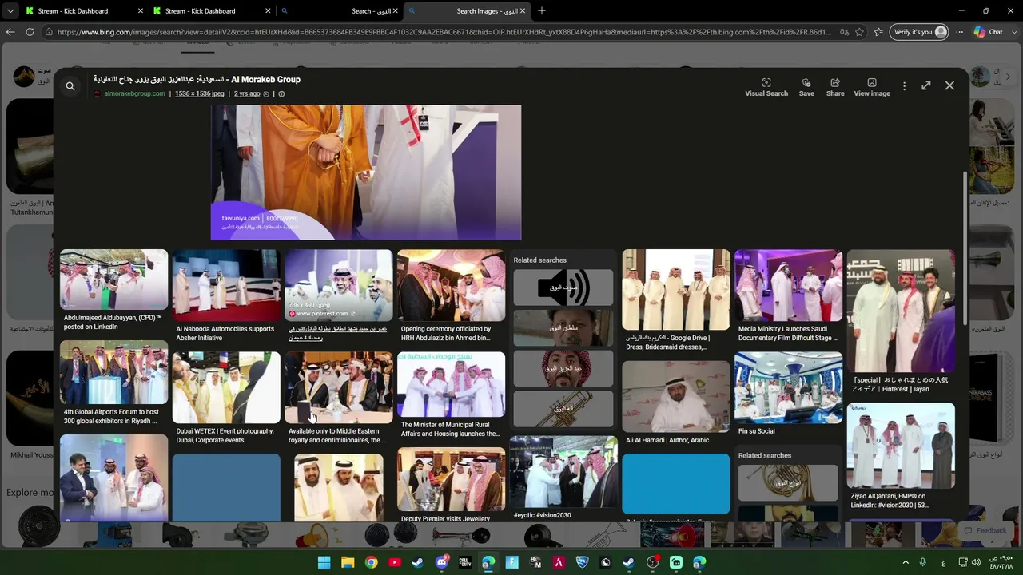Viewport: 1023px width, 575px height.
Task: Click the volume speaker icon in system tray
Action: (x=976, y=562)
